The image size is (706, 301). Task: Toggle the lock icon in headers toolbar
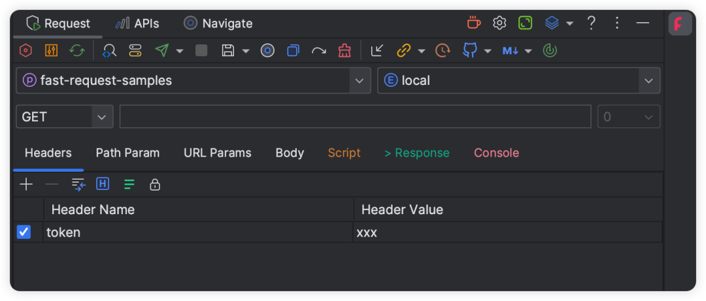[155, 185]
